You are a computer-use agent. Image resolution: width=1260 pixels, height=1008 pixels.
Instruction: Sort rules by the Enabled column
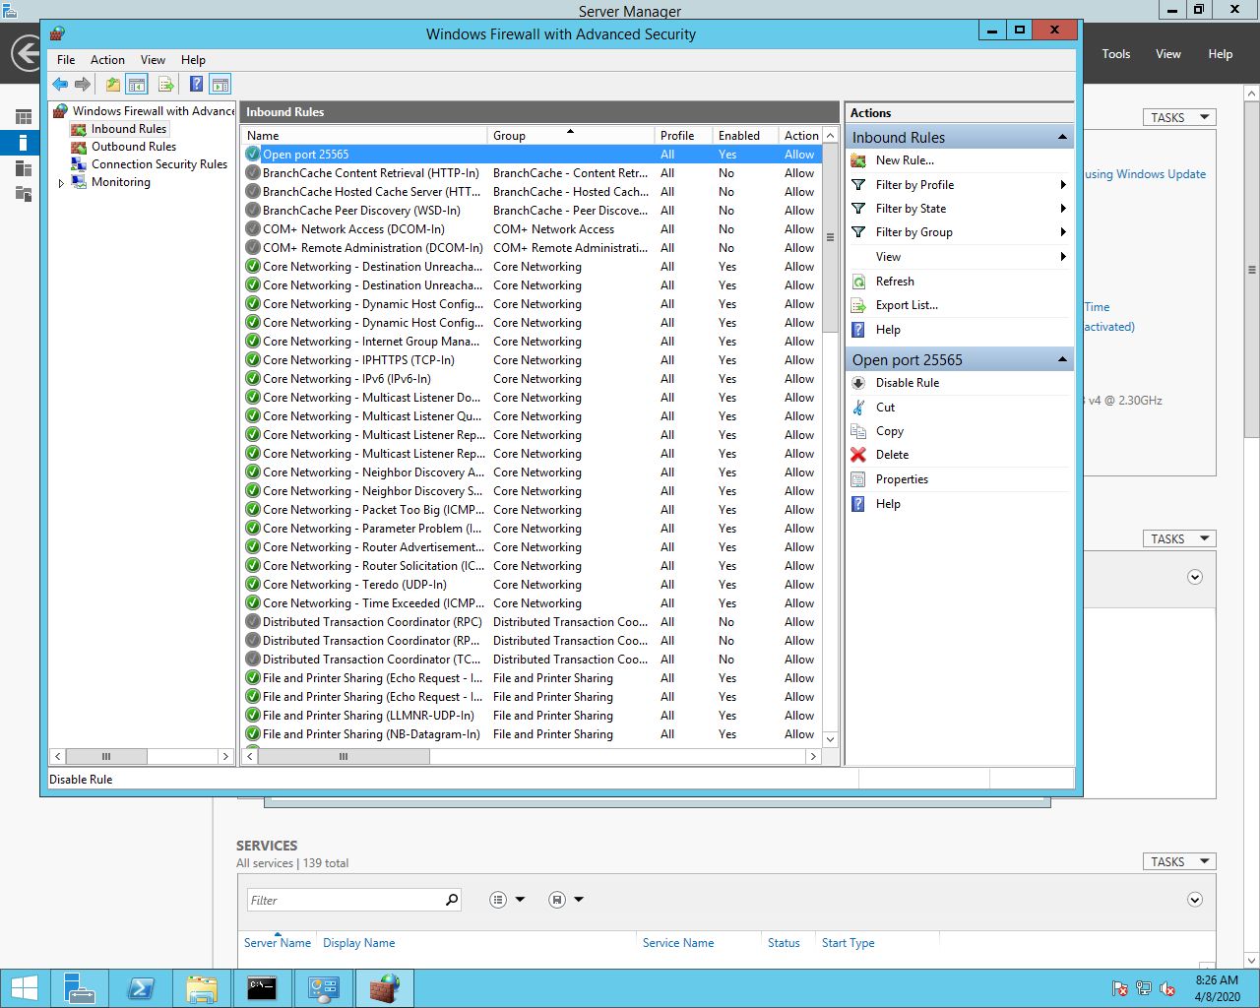point(739,136)
